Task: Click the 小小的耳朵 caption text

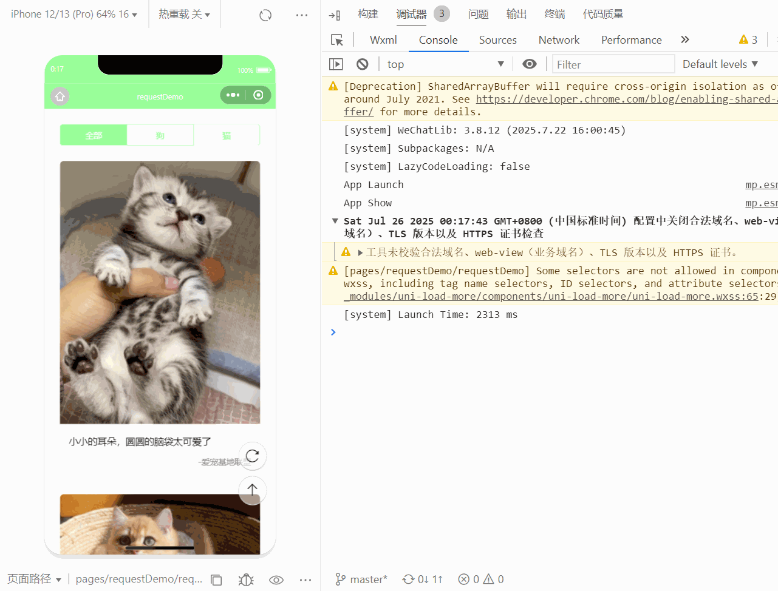Action: tap(140, 442)
